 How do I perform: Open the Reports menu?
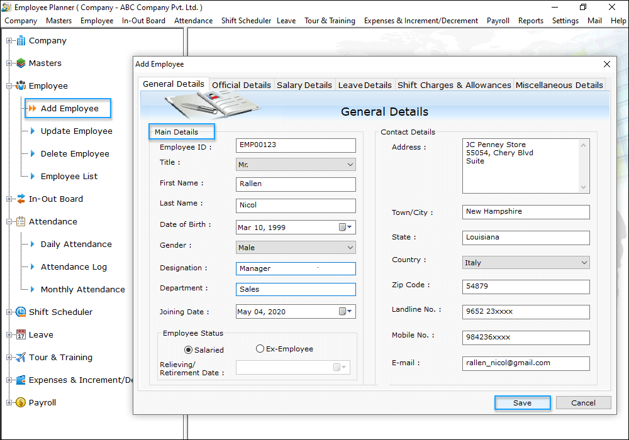(x=531, y=21)
